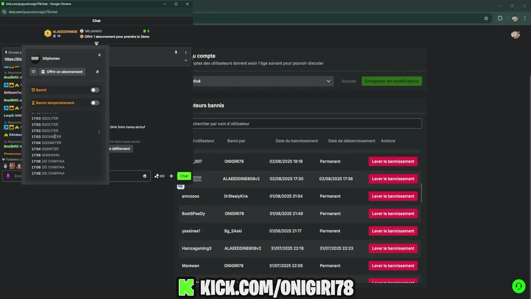Click the gift icon on Offrir un abonnement
The width and height of the screenshot is (531, 299).
[43, 72]
